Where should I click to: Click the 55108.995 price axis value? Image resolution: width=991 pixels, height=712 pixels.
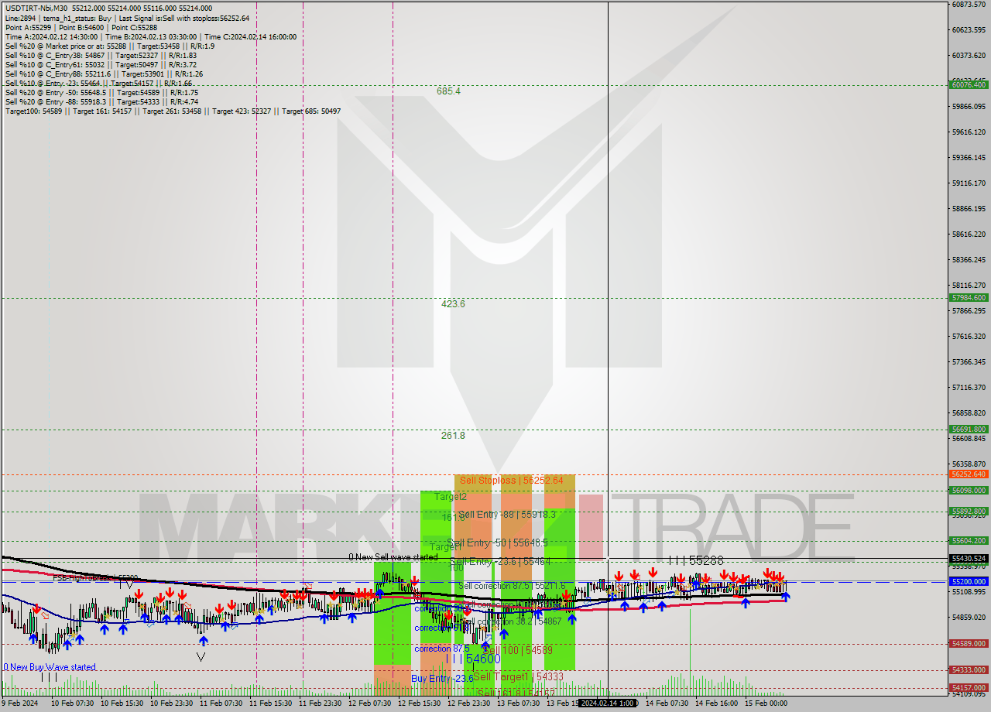[x=969, y=591]
